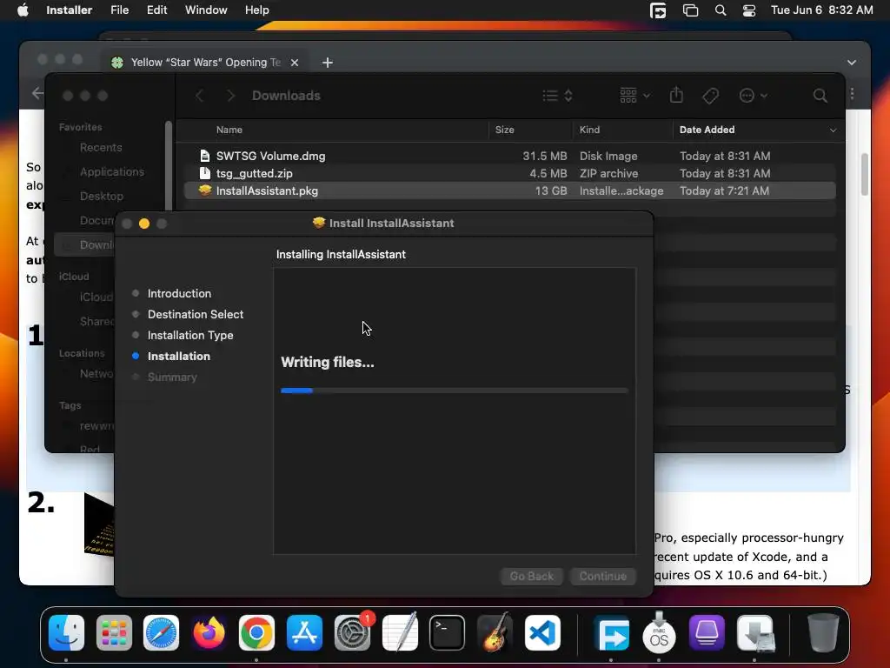The height and width of the screenshot is (668, 890).
Task: Launch GarageBand from the Dock
Action: (495, 633)
